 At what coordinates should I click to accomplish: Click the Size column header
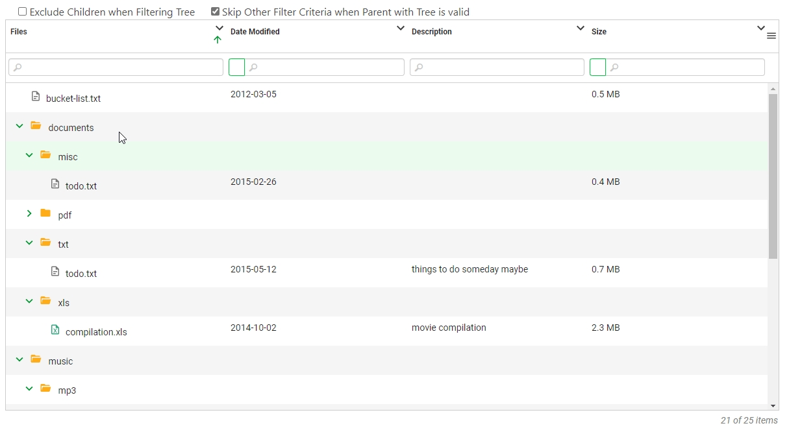tap(599, 32)
